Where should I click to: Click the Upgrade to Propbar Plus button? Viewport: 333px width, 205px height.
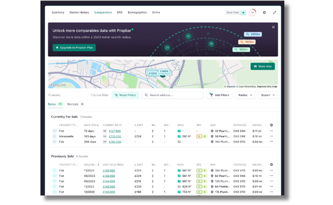[74, 48]
